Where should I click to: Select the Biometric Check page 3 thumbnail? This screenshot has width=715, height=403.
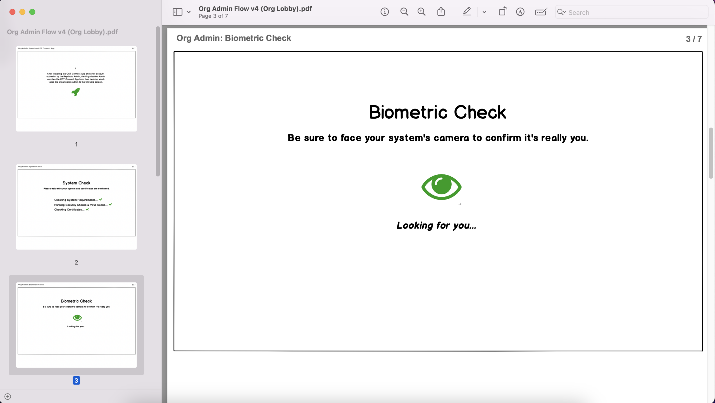76,325
